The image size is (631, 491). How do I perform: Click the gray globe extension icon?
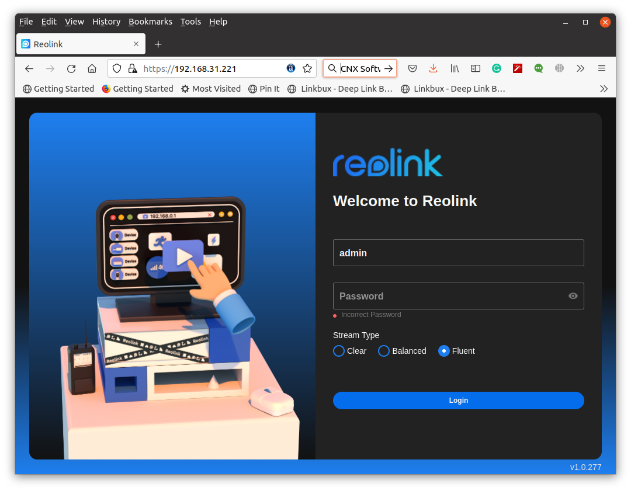tap(559, 68)
